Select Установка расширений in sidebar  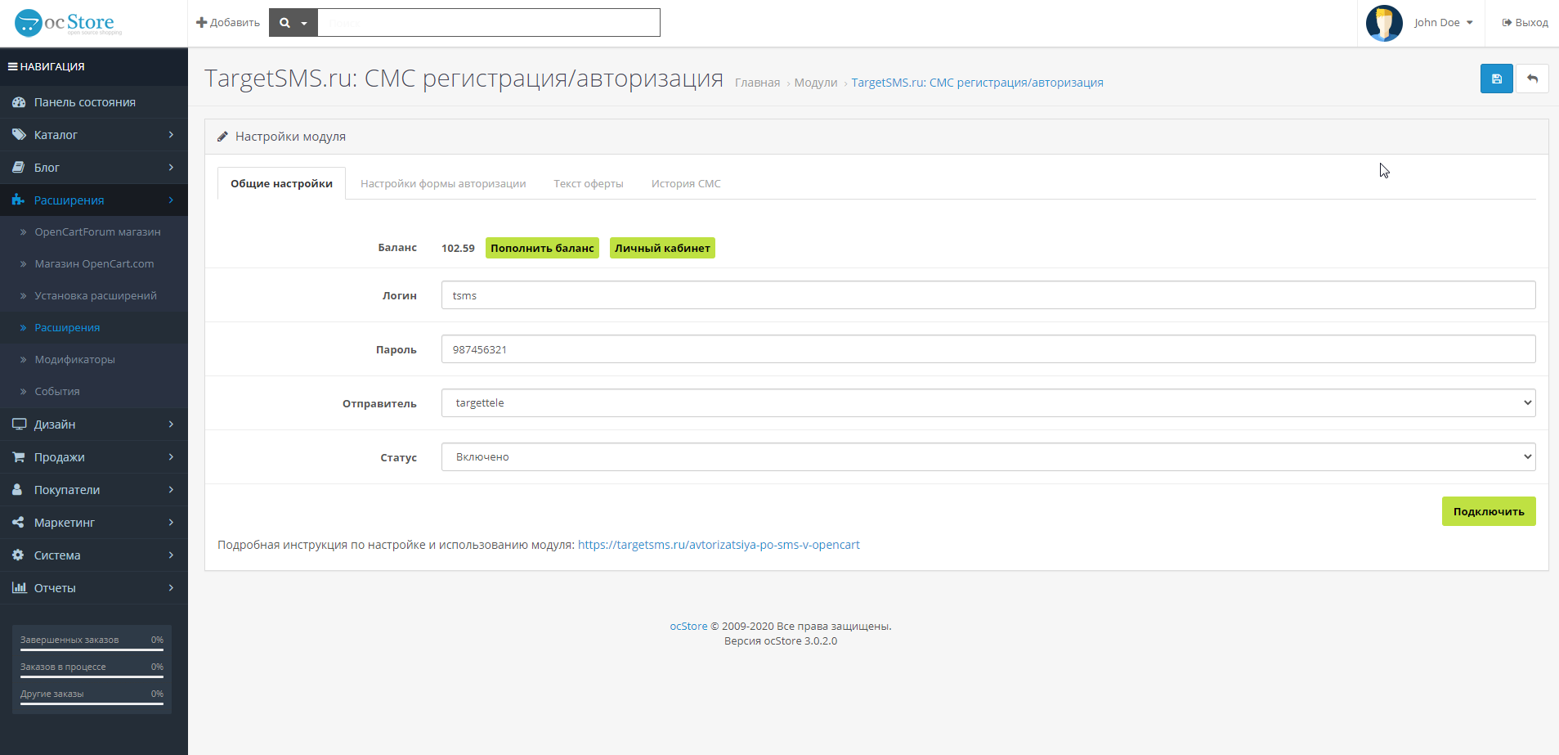point(96,296)
